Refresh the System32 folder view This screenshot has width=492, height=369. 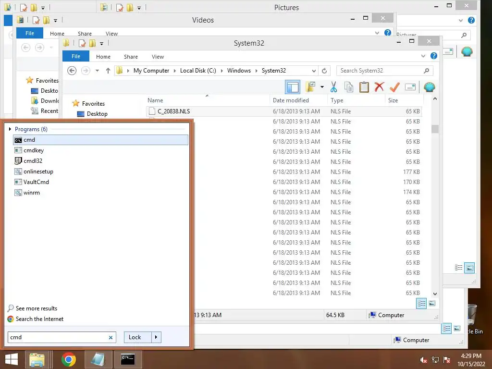click(x=324, y=71)
